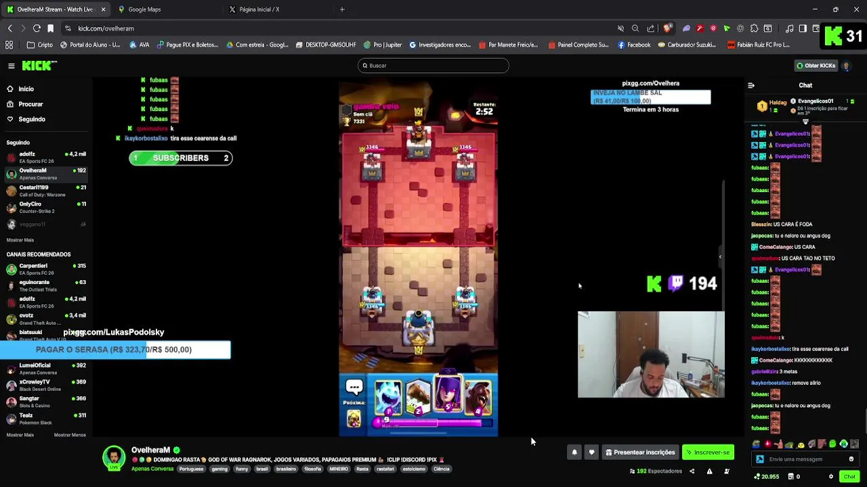Click the heart follow icon
This screenshot has height=487, width=867.
pyautogui.click(x=591, y=453)
